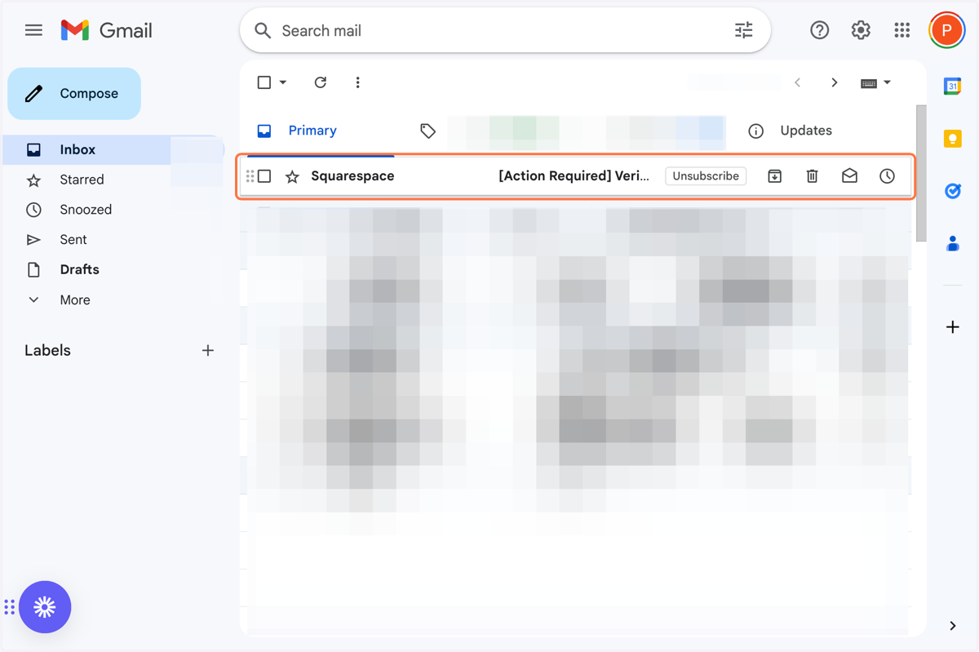The image size is (979, 652).
Task: Delete the Squarespace email
Action: pyautogui.click(x=813, y=176)
